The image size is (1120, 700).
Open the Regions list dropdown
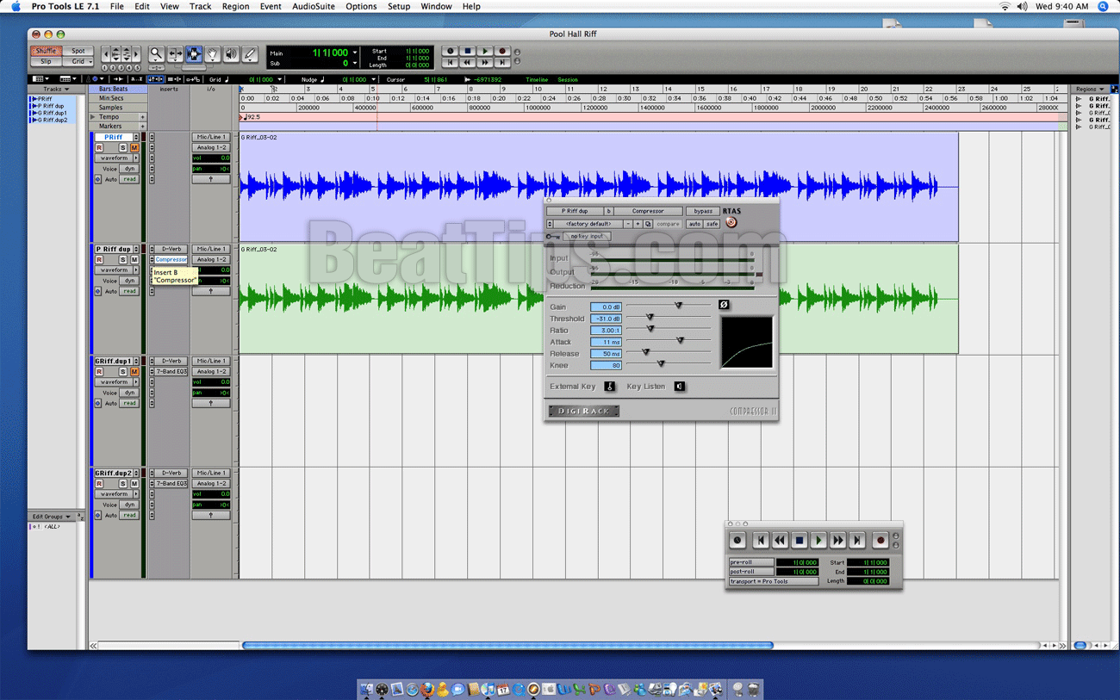click(1090, 89)
